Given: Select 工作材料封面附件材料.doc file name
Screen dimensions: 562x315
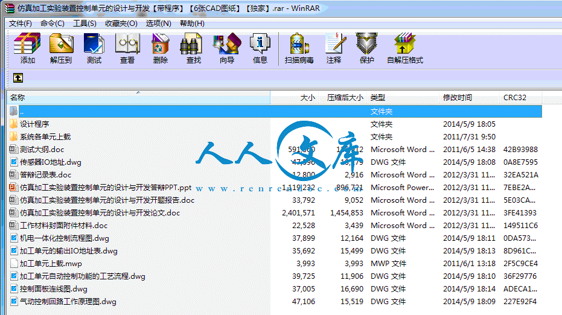Looking at the screenshot, I should pyautogui.click(x=64, y=226).
